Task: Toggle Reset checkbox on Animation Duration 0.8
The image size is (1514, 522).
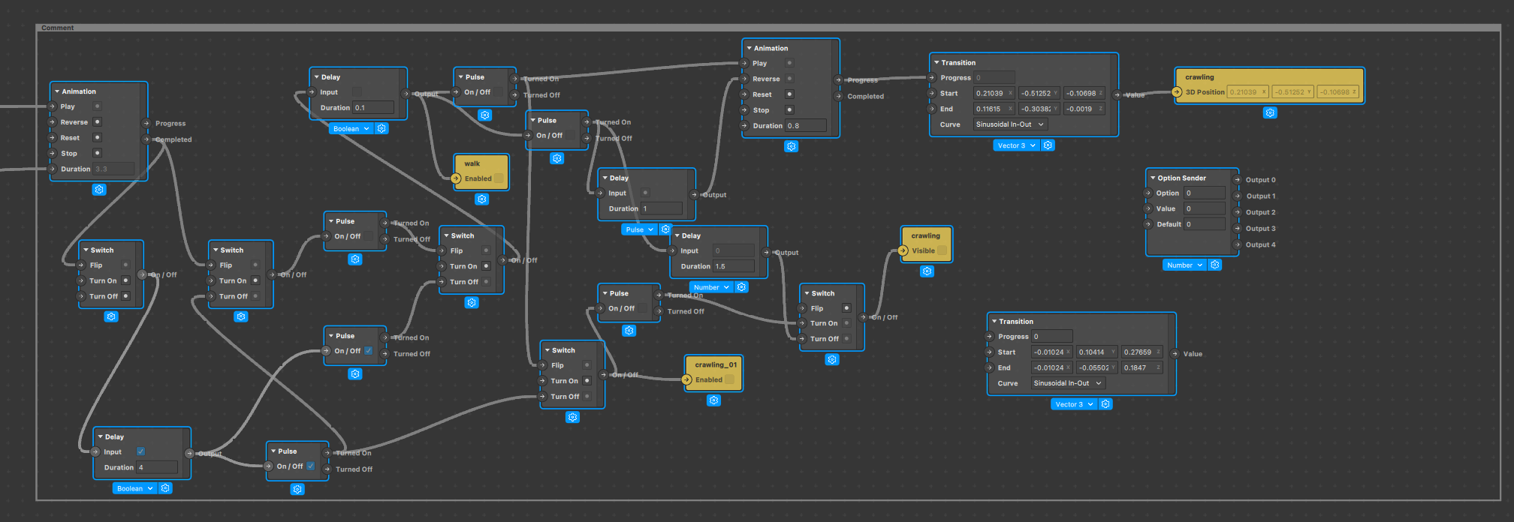Action: coord(789,94)
